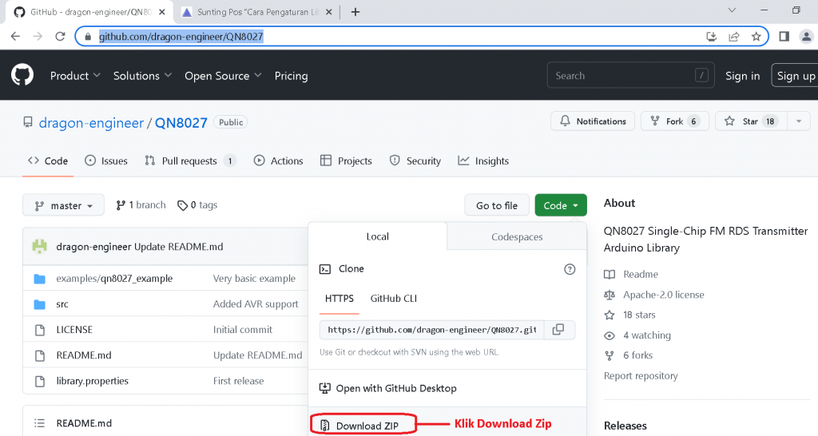
Task: Collapse the green Code dropdown
Action: pyautogui.click(x=561, y=205)
